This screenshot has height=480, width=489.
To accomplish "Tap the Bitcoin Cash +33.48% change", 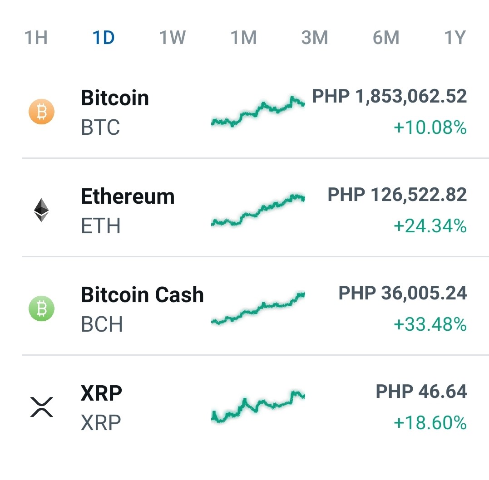I will (x=430, y=324).
